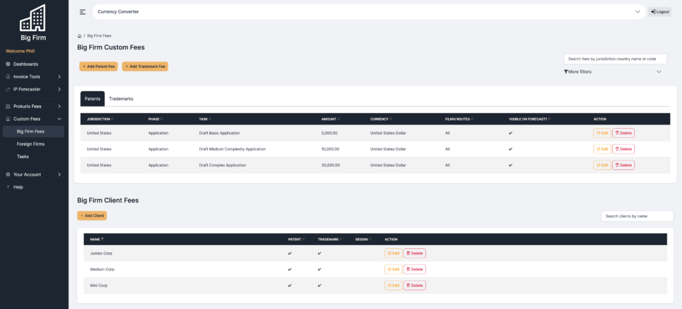The height and width of the screenshot is (309, 682).
Task: Click the Jumbo Corp name cell
Action: point(101,253)
